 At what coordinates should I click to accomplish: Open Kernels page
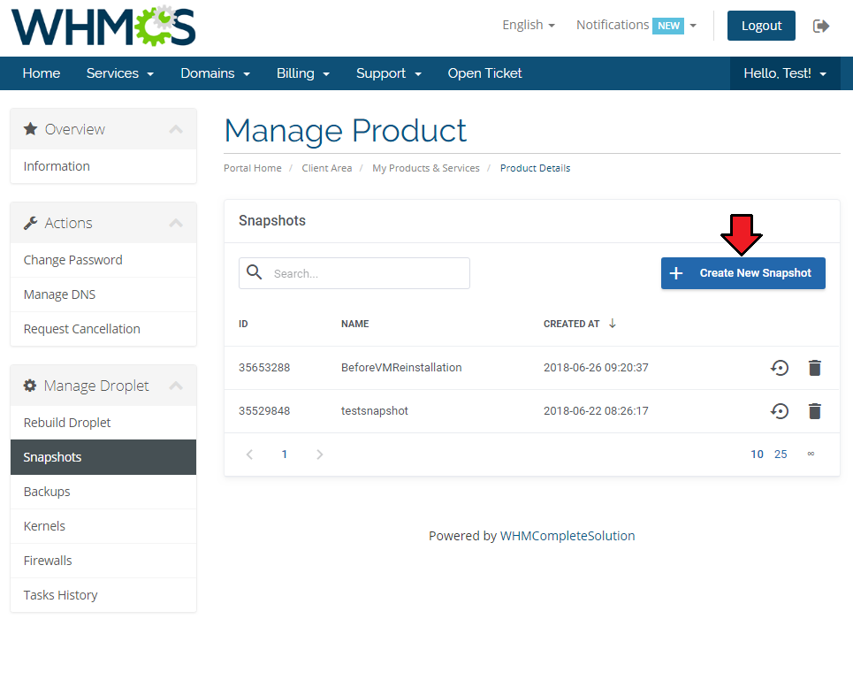point(103,526)
